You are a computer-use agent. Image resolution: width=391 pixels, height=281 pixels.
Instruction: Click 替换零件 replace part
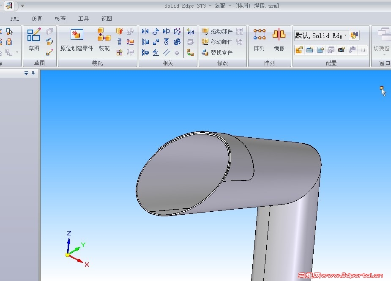tap(217, 52)
